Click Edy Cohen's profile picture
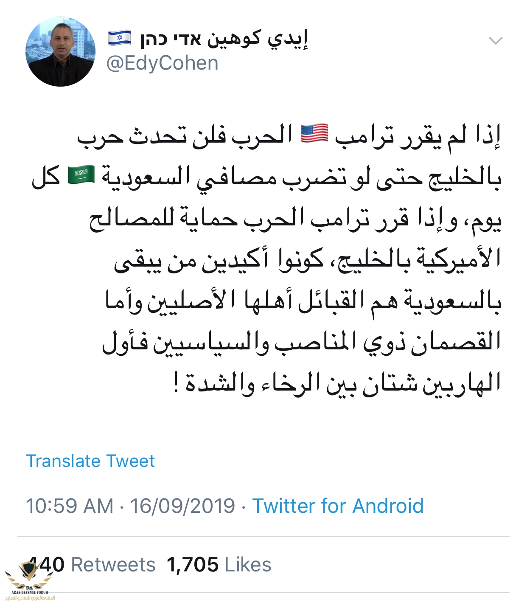527x602 pixels. pyautogui.click(x=60, y=52)
